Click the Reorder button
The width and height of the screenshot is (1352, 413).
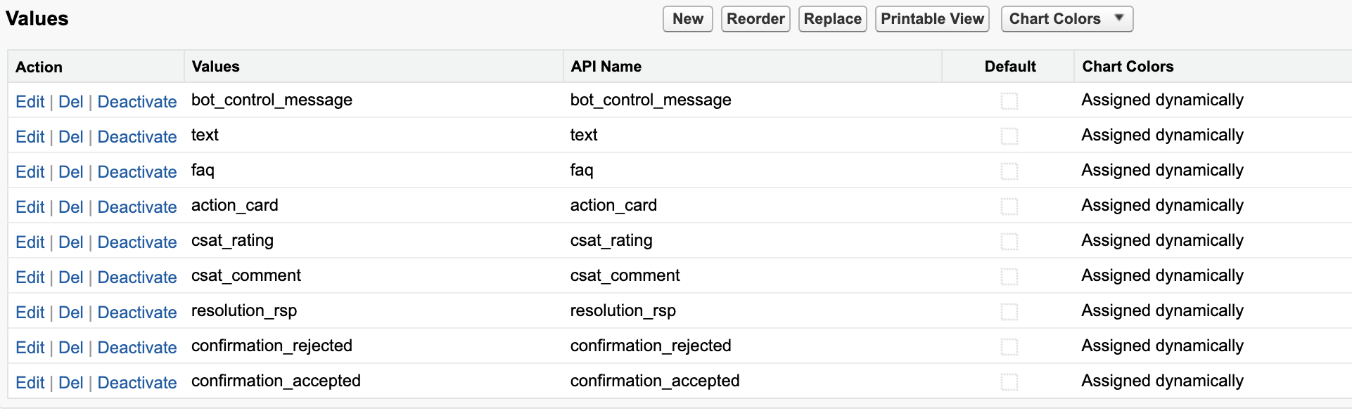point(755,19)
